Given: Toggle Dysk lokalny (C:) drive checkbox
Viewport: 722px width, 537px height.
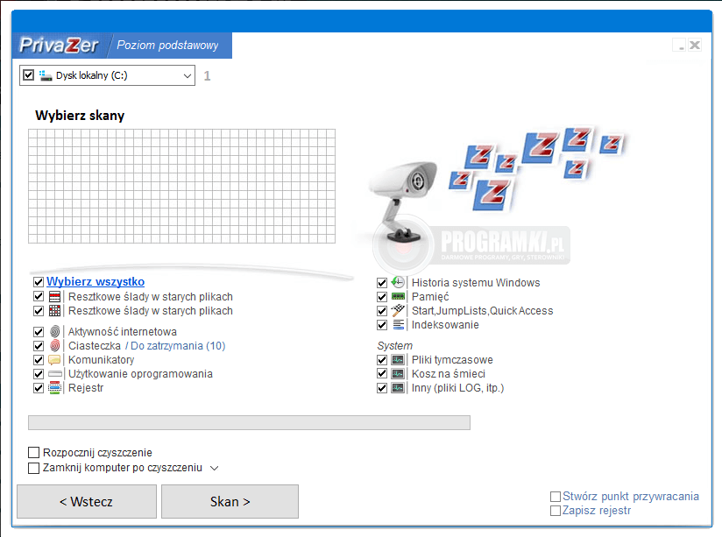Looking at the screenshot, I should pyautogui.click(x=29, y=75).
